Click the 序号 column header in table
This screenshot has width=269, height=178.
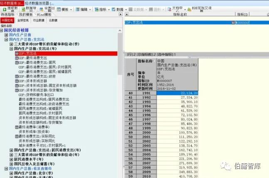click(131, 74)
